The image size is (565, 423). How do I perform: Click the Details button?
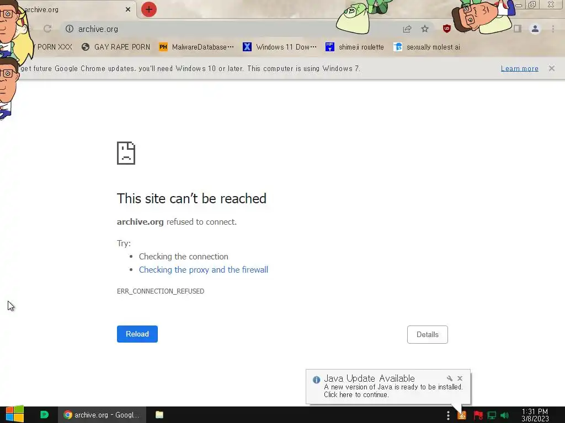[428, 334]
